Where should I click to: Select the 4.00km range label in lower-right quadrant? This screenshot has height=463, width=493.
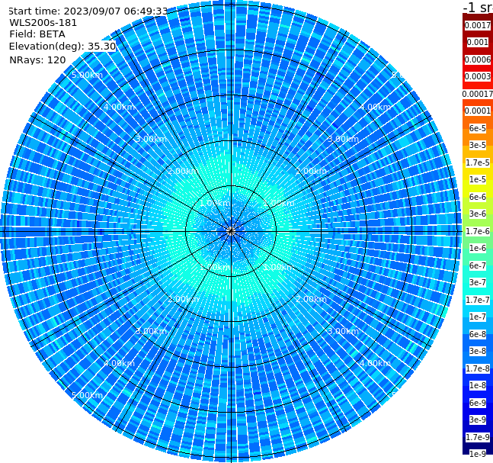point(375,363)
